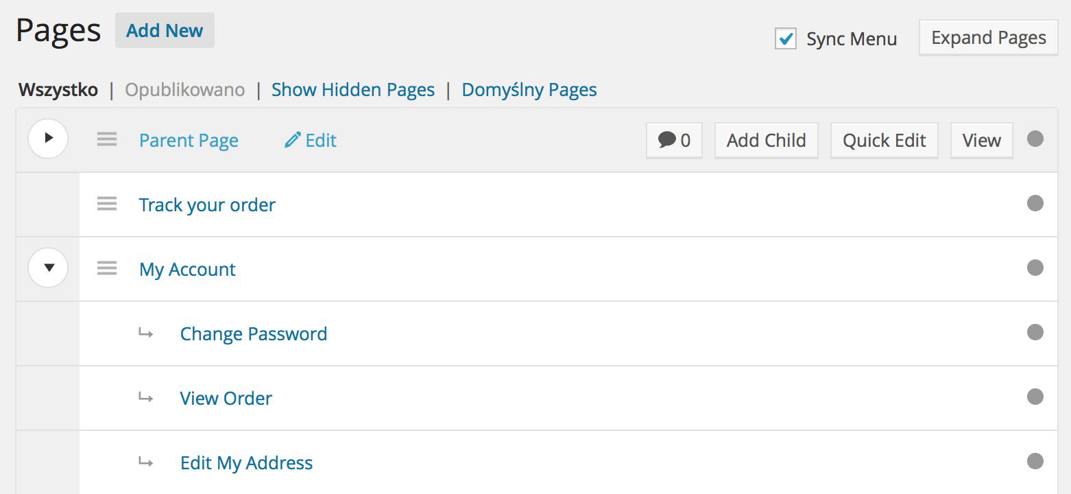Viewport: 1071px width, 494px height.
Task: Expand the Parent Page tree using its arrow
Action: pyautogui.click(x=48, y=139)
